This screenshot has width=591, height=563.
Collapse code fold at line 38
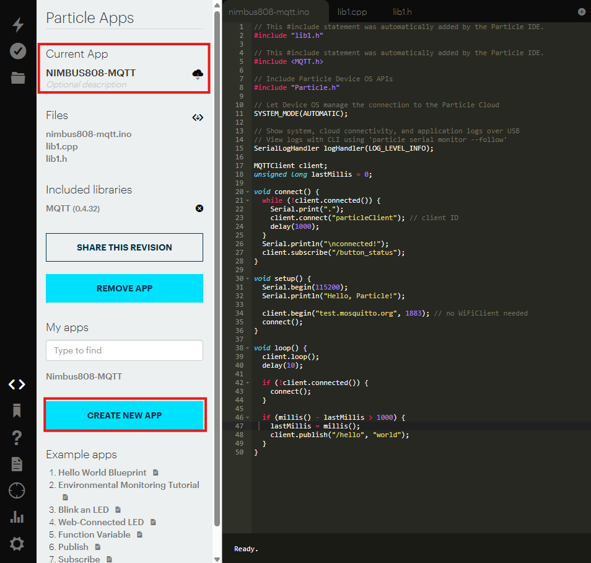click(x=248, y=348)
